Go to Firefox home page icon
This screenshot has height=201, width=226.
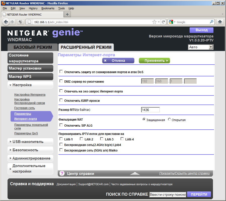click(x=220, y=22)
